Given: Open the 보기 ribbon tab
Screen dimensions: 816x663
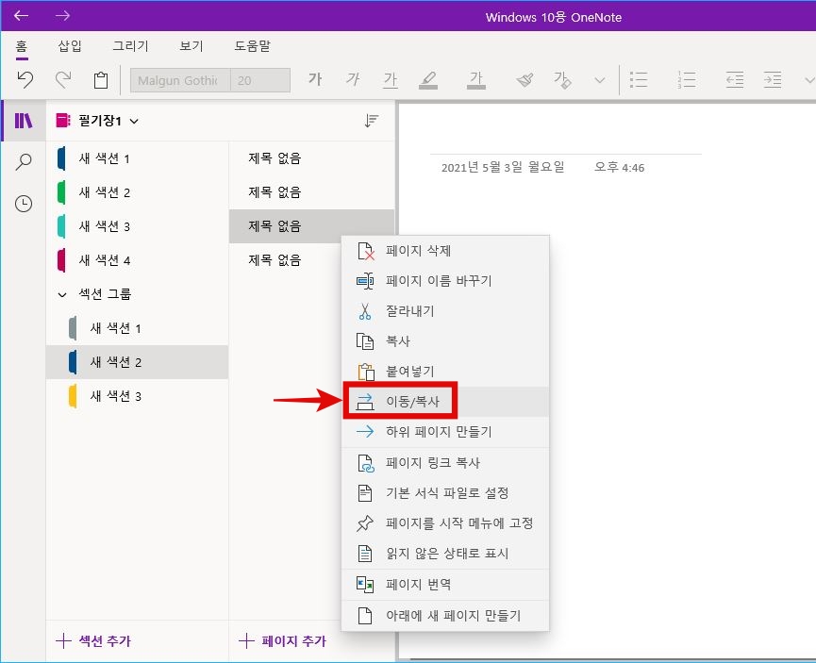Looking at the screenshot, I should (191, 46).
